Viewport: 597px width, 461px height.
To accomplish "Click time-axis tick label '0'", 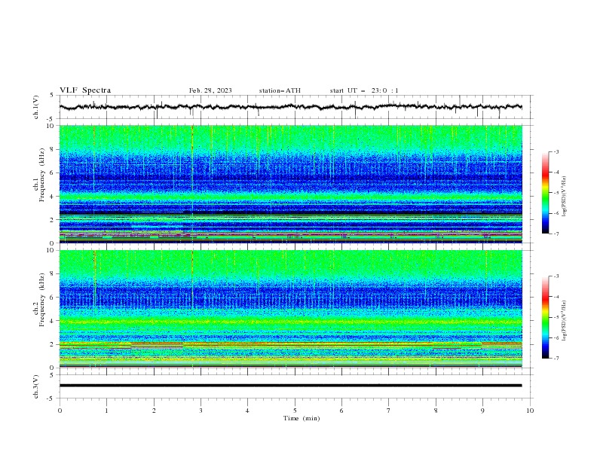I will click(60, 411).
